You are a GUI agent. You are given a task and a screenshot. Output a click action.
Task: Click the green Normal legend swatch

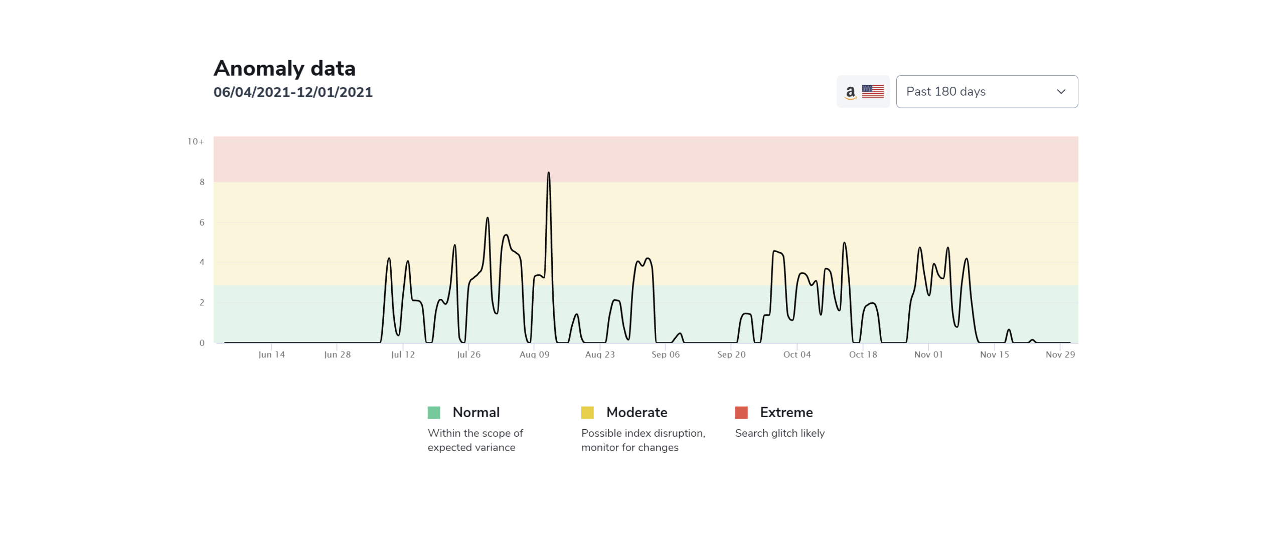(433, 412)
